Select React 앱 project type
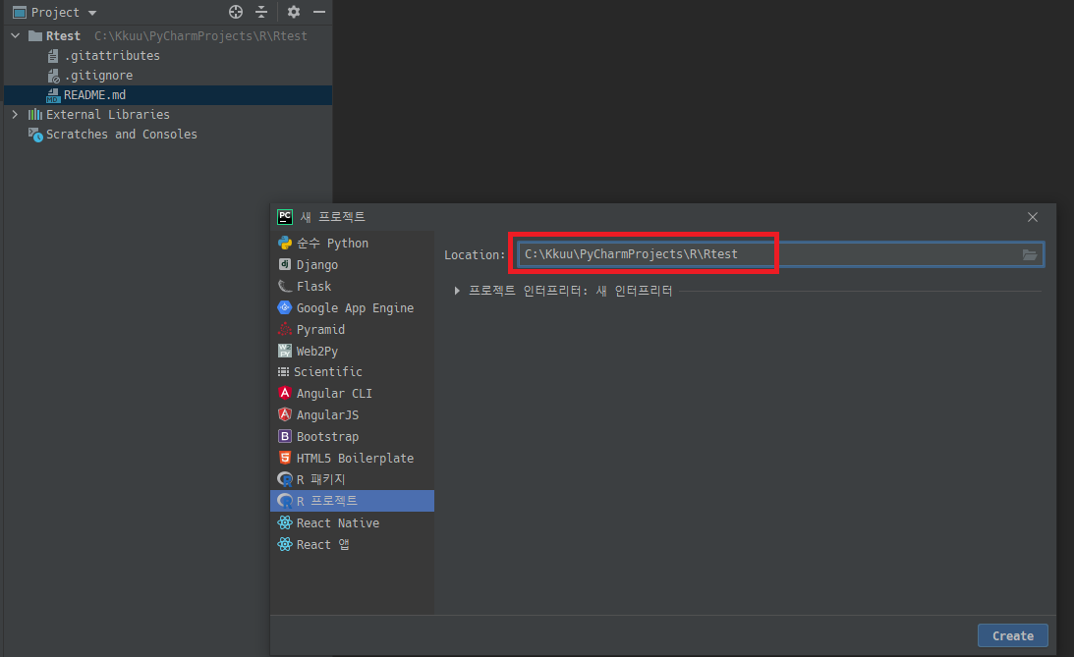This screenshot has width=1074, height=657. click(352, 544)
